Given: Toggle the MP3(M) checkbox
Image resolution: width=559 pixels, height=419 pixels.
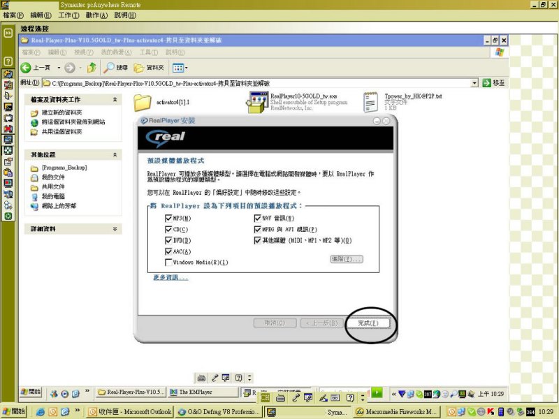Looking at the screenshot, I should (168, 218).
